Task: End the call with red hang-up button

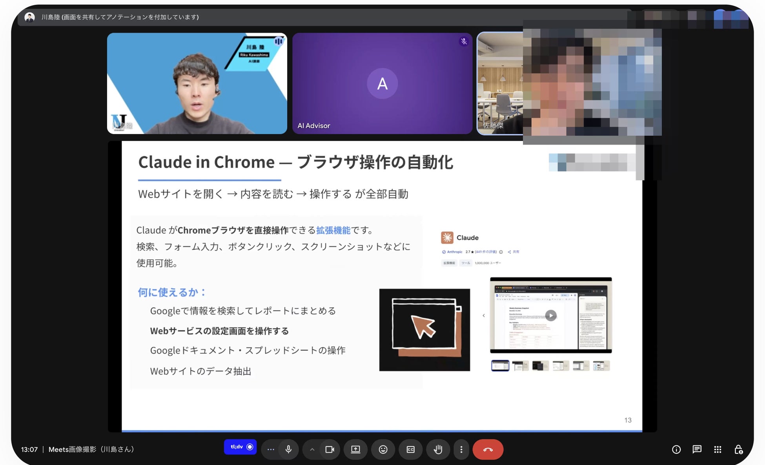Action: pos(488,449)
